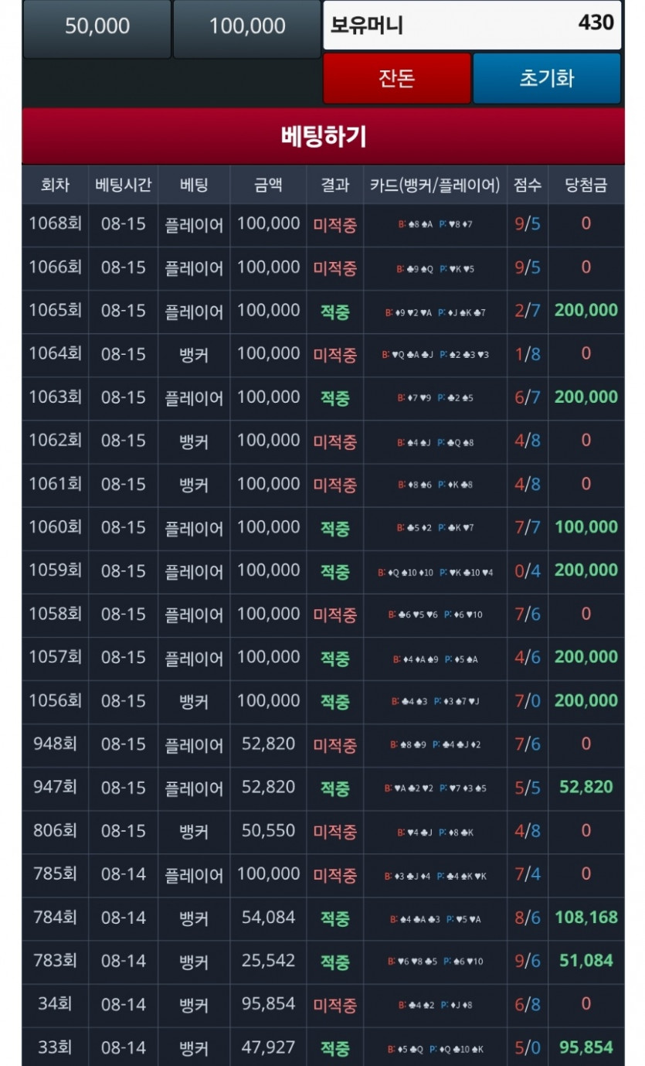Screen dimensions: 645x1066
Task: Click the 52,820 payout in round 947회
Action: point(586,787)
